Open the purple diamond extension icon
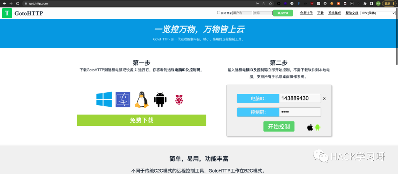 coord(285,4)
